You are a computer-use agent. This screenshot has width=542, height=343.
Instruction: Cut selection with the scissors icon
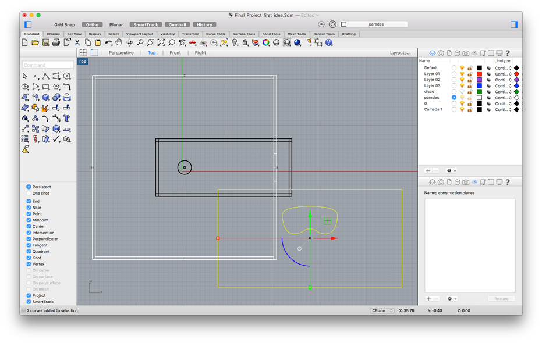point(77,42)
